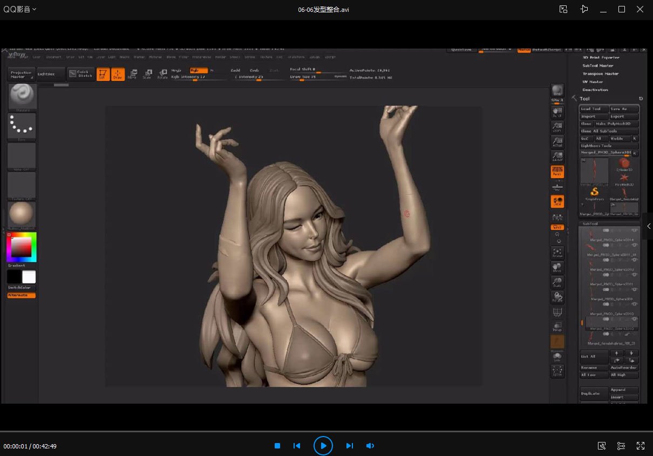Collapse the right tray with the edge arrow
Screen dimensions: 653x456
pos(649,226)
